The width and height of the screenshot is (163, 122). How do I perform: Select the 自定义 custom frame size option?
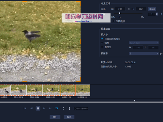point(102,47)
